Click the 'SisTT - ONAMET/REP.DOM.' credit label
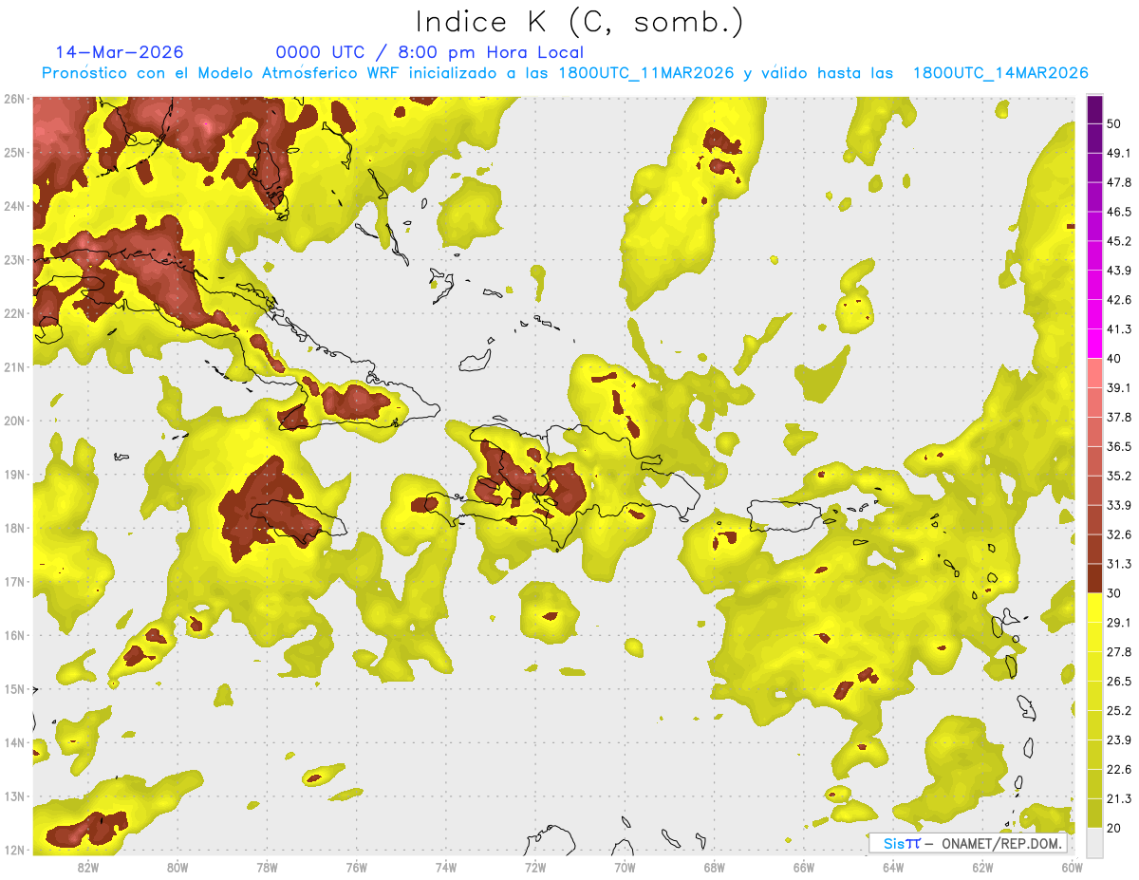The image size is (1139, 880). [x=968, y=843]
